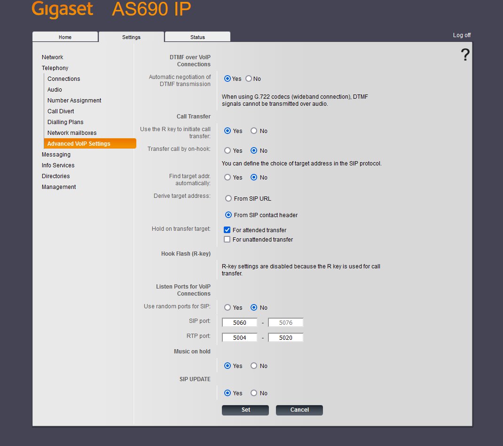The width and height of the screenshot is (503, 446).
Task: Click the G.722 codecs wideband note text
Action: click(295, 100)
